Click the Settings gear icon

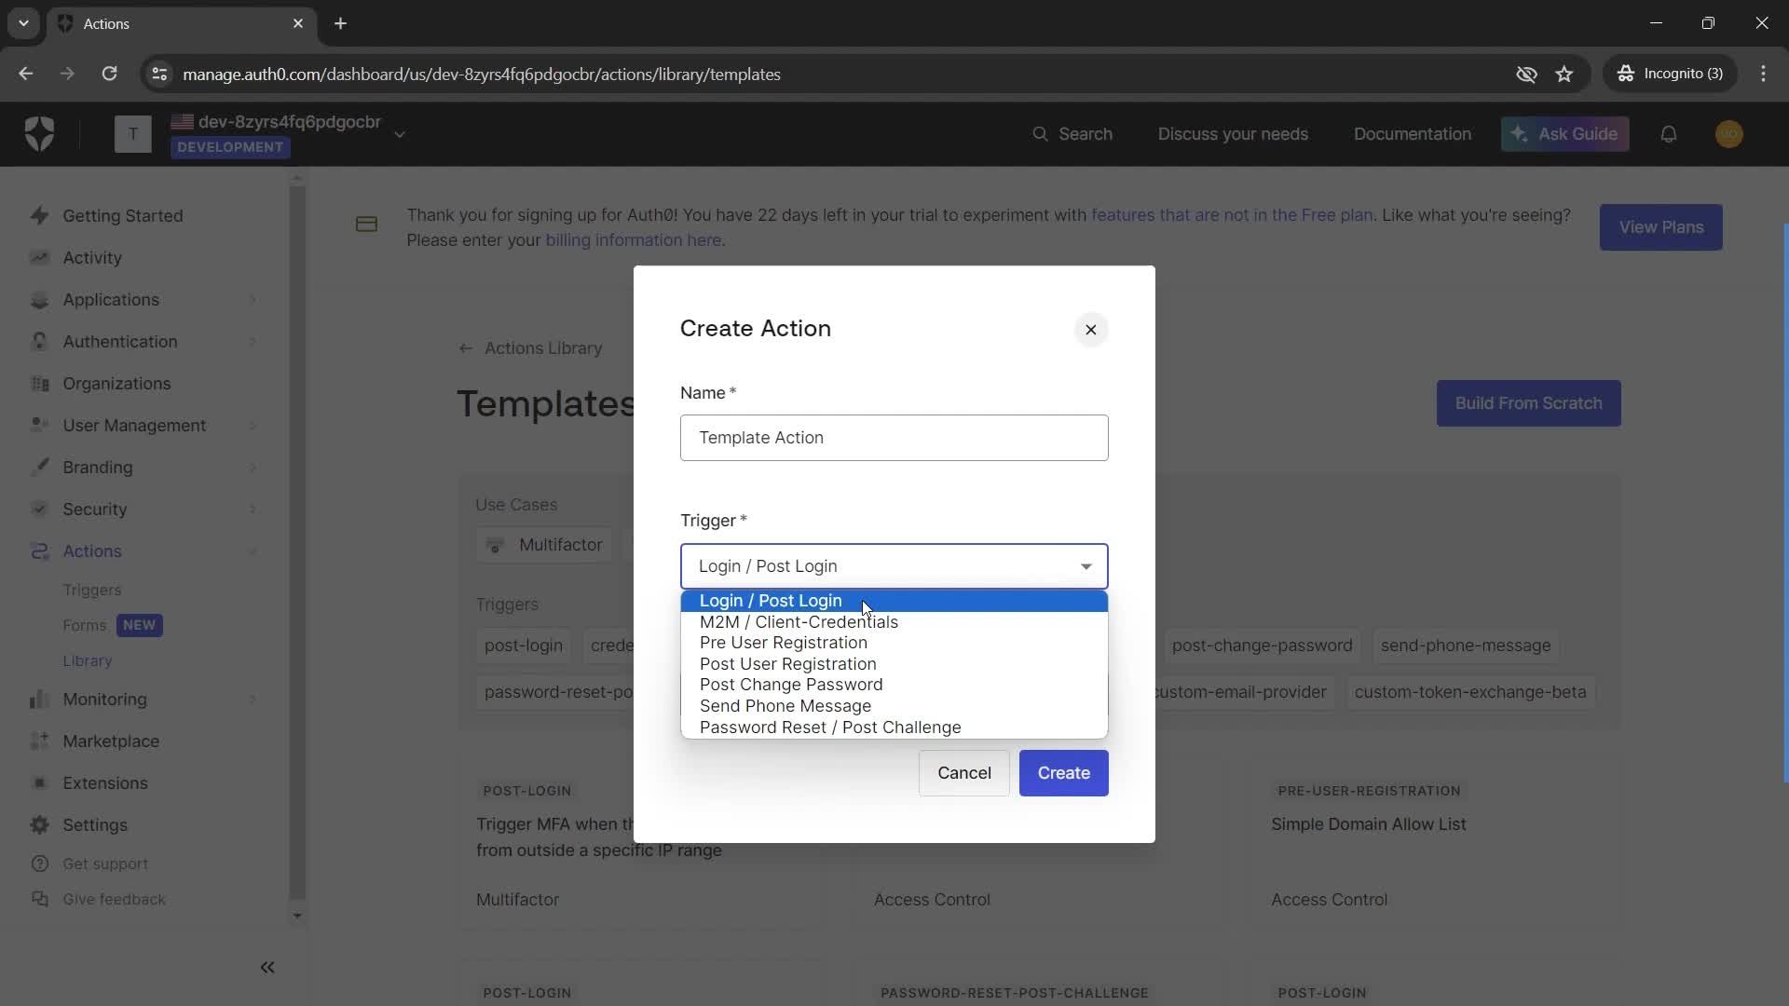click(x=39, y=825)
